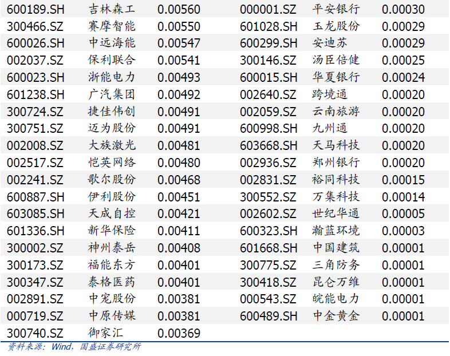Click the stock name 赛摩智能
The image size is (450, 356).
112,26
